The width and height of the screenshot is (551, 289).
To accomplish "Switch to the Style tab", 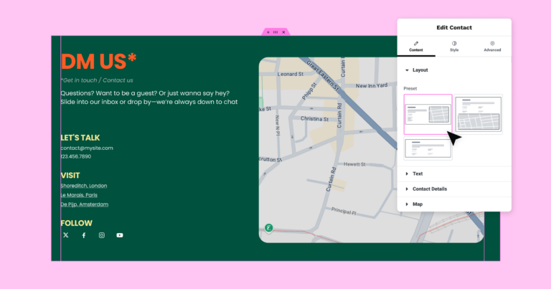I will [x=454, y=47].
